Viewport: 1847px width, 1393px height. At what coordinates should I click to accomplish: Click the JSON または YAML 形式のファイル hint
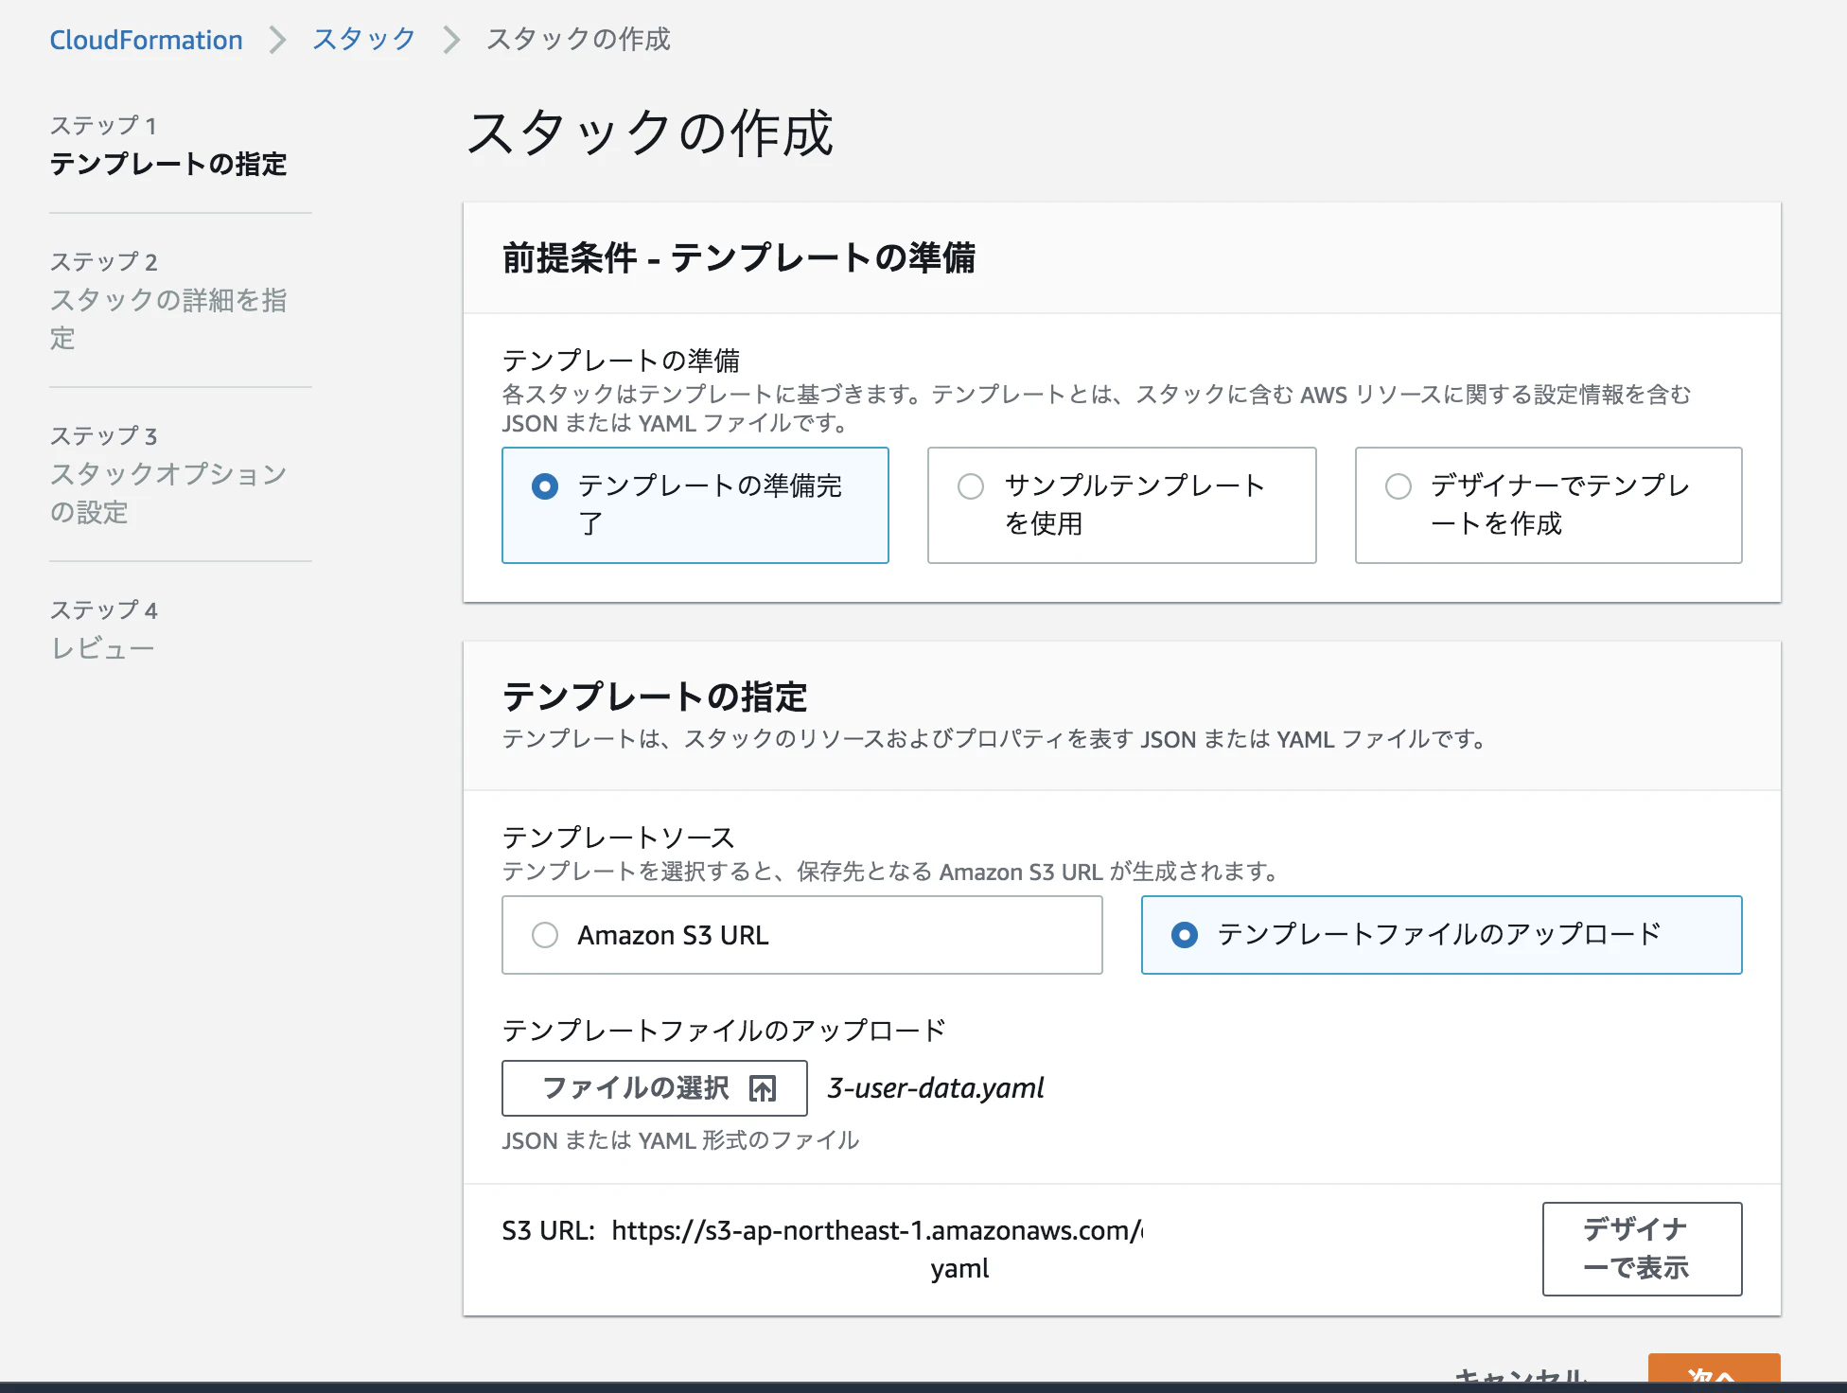tap(681, 1140)
